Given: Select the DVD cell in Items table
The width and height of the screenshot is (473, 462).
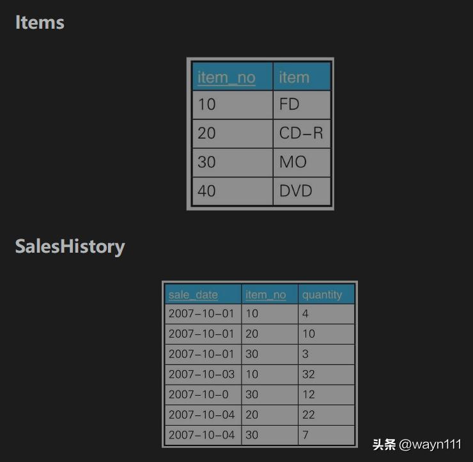Looking at the screenshot, I should click(296, 191).
